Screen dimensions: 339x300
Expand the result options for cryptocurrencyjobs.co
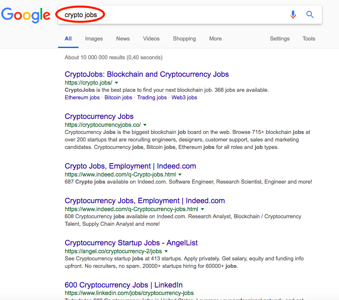pos(145,124)
